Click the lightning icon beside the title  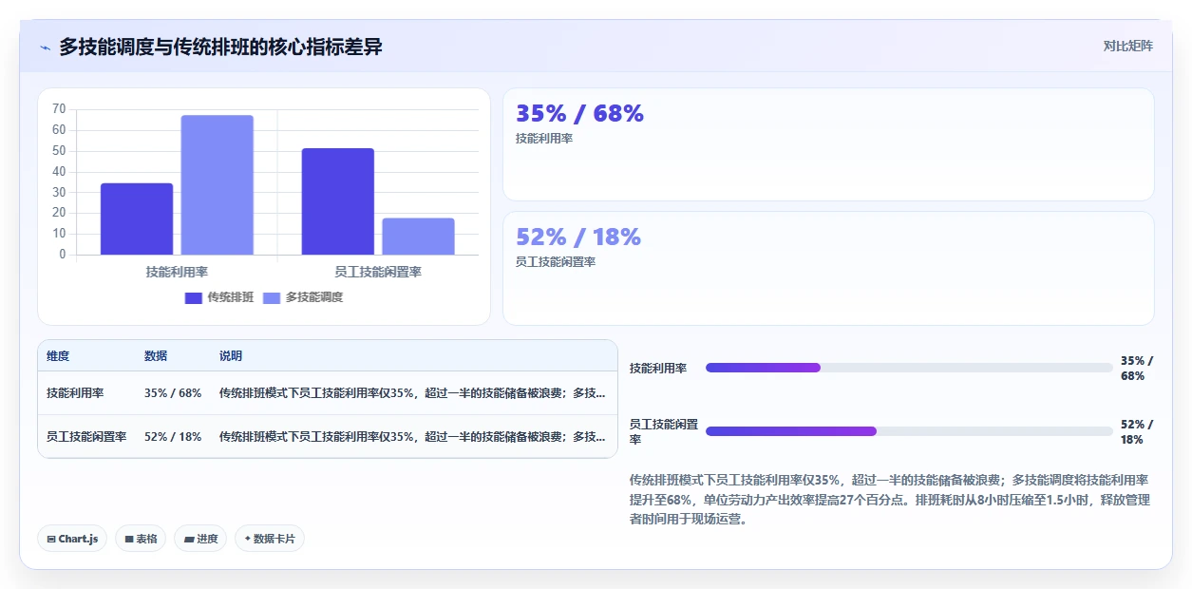point(46,47)
